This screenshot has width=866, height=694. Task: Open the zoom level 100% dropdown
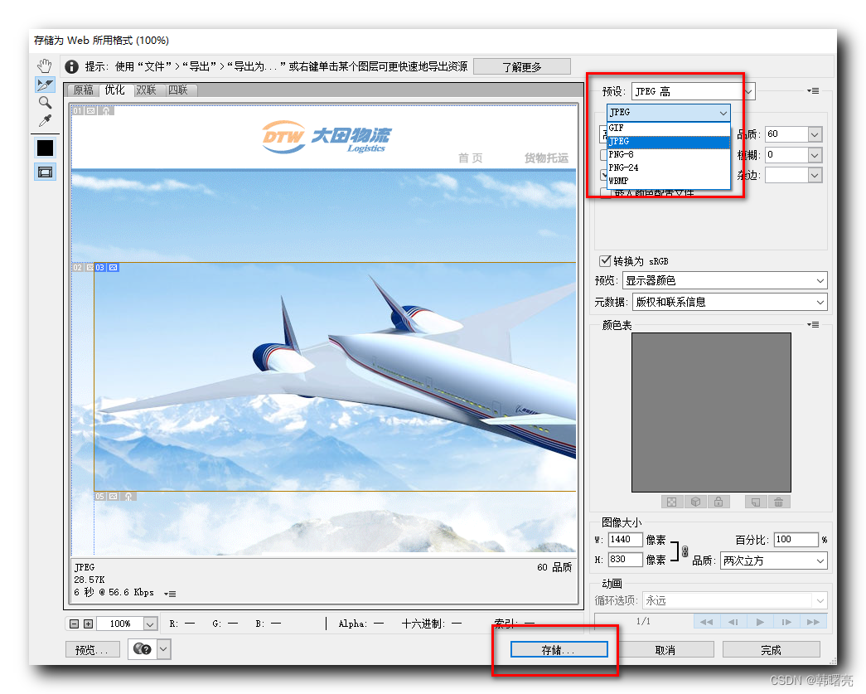click(150, 624)
